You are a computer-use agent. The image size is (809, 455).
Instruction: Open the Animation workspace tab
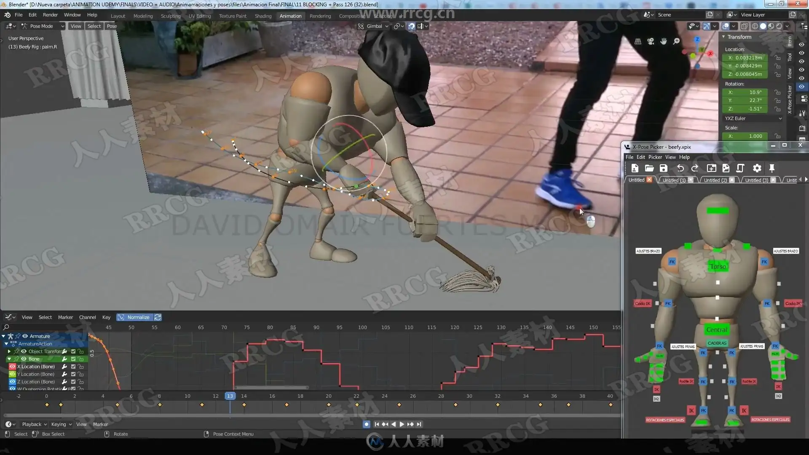pyautogui.click(x=291, y=16)
